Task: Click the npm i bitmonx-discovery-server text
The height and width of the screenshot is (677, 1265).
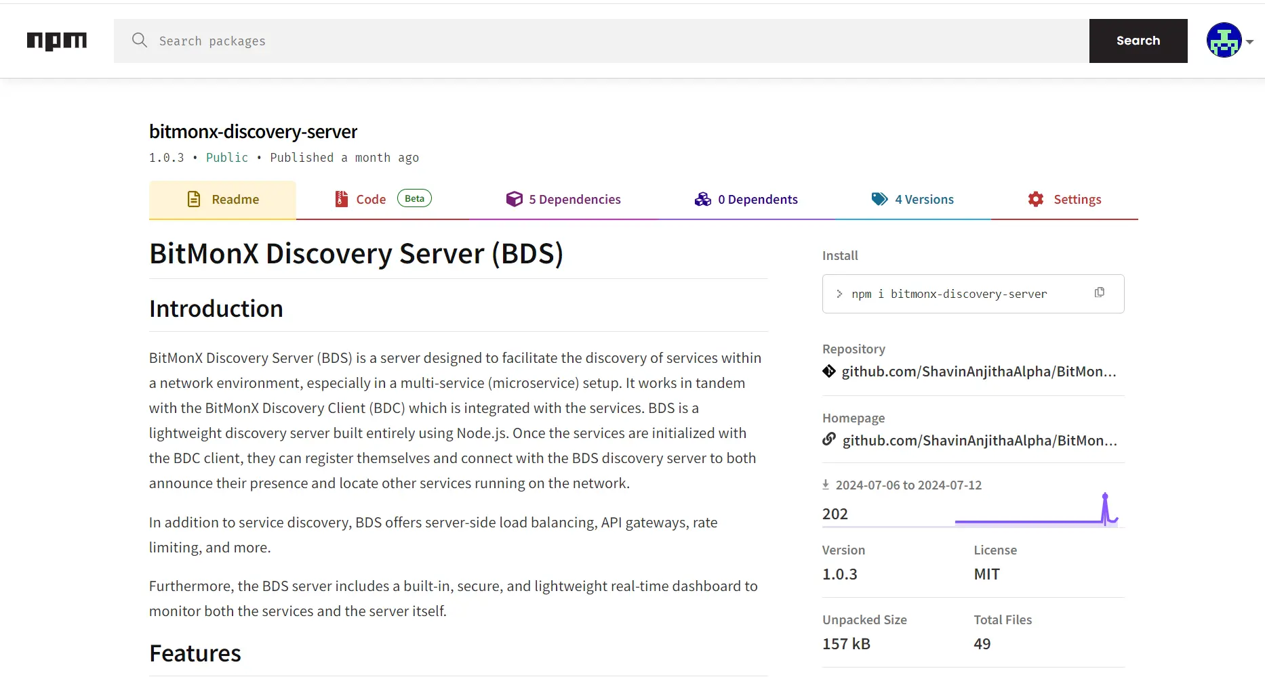Action: pos(949,294)
